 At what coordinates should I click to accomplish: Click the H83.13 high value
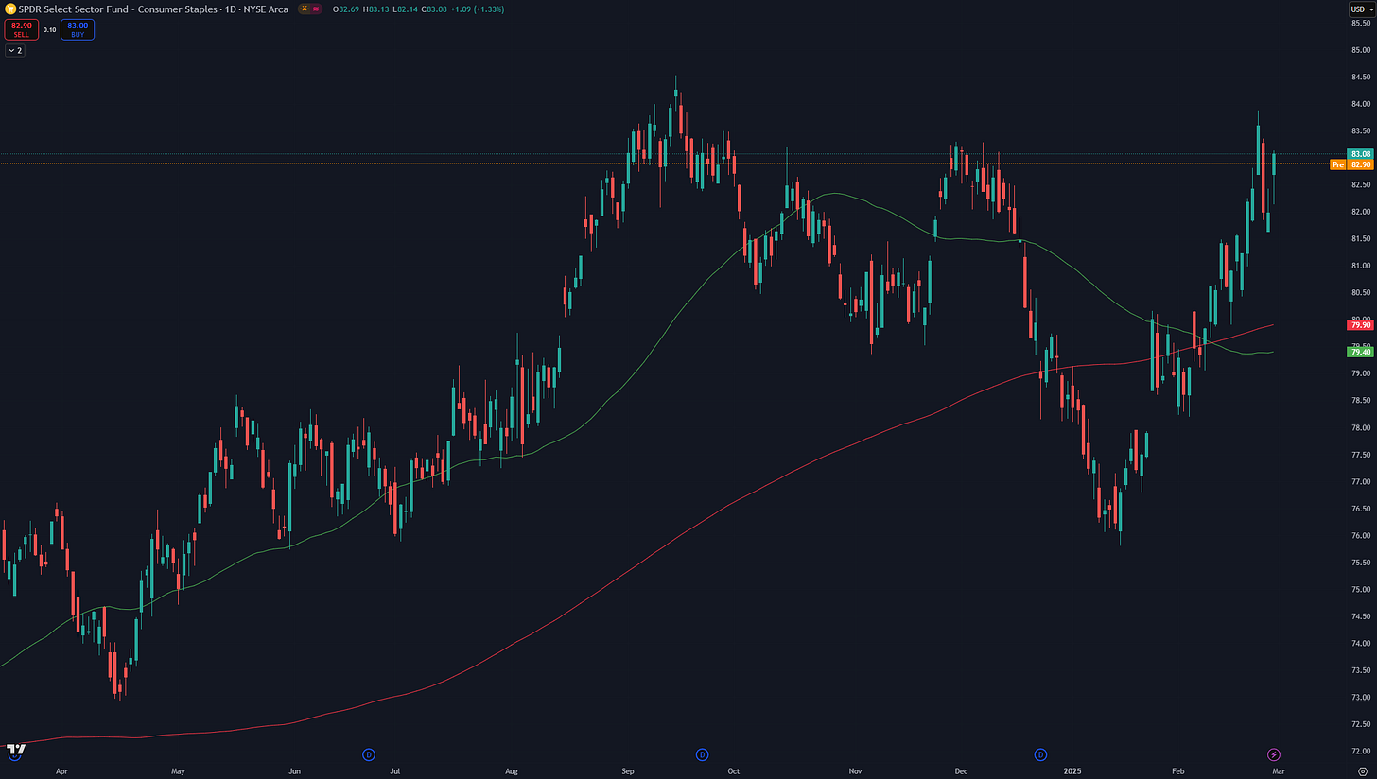(376, 9)
